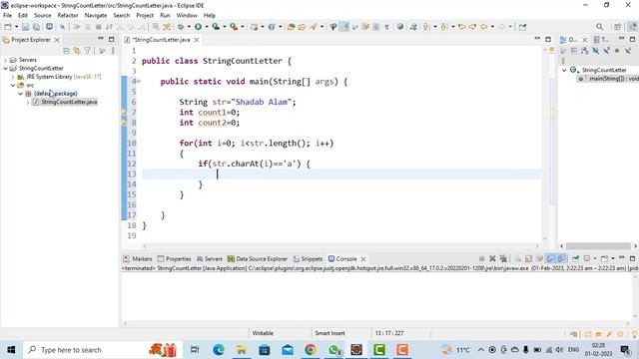Image resolution: width=639 pixels, height=359 pixels.
Task: Switch to the Markers tab
Action: tap(138, 259)
